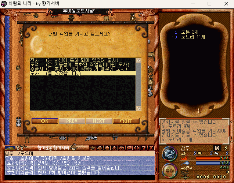The height and width of the screenshot is (183, 234).
Task: Click inventory item b: 도토리 11개
Action: coord(190,37)
